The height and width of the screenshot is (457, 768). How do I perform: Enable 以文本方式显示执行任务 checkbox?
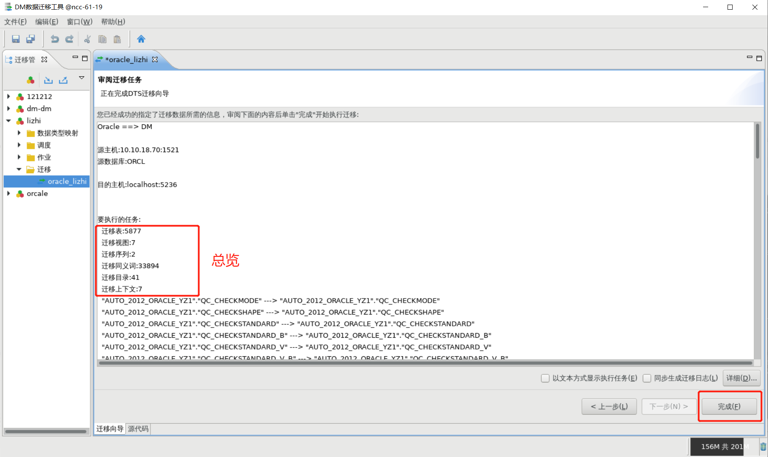pyautogui.click(x=545, y=378)
